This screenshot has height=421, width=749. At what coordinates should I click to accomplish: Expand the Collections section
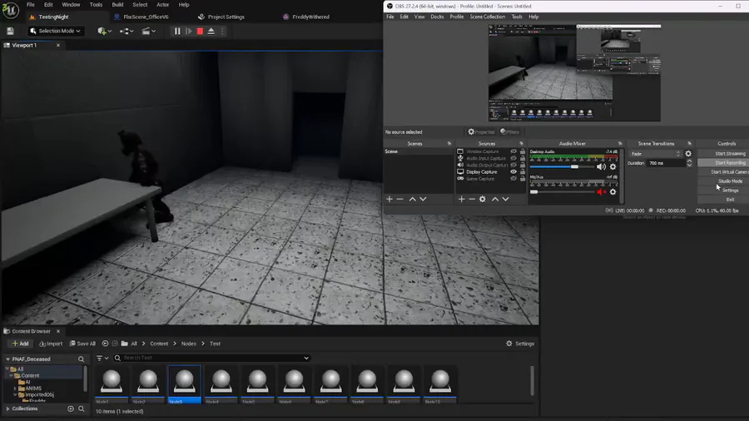coord(7,409)
